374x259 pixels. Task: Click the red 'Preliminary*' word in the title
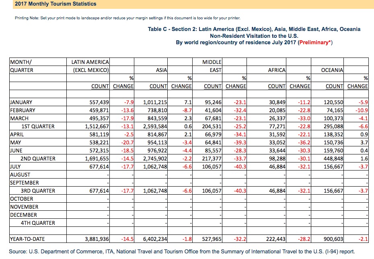tap(315, 43)
